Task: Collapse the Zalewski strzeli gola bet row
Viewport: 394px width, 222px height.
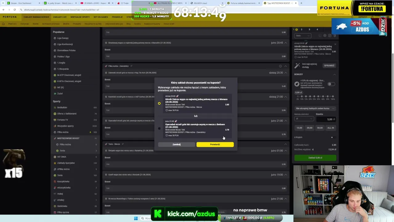Action: pyautogui.click(x=286, y=73)
